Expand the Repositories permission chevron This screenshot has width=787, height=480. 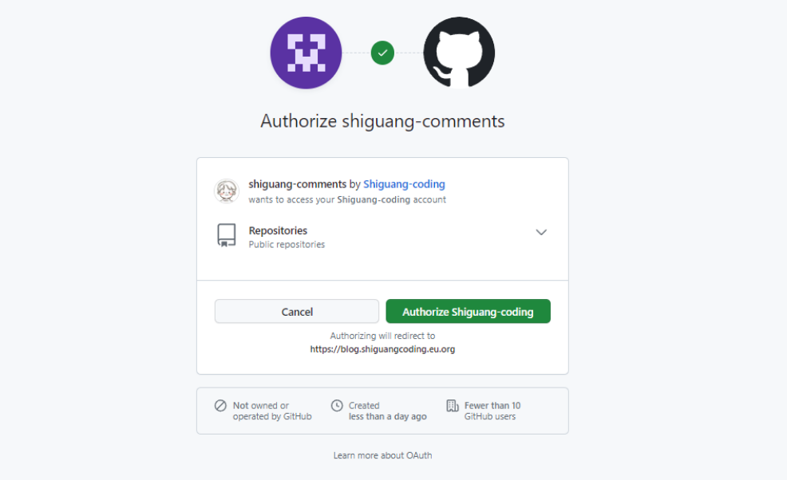541,232
